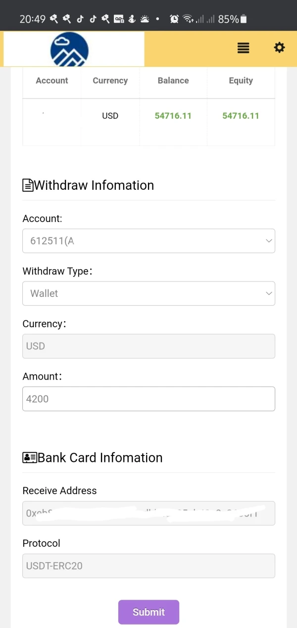Click the Protocol field showing USDT-ERC20

(x=148, y=566)
